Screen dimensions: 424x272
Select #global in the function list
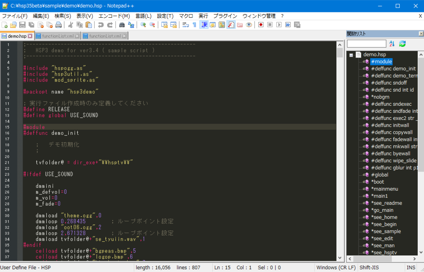379,175
